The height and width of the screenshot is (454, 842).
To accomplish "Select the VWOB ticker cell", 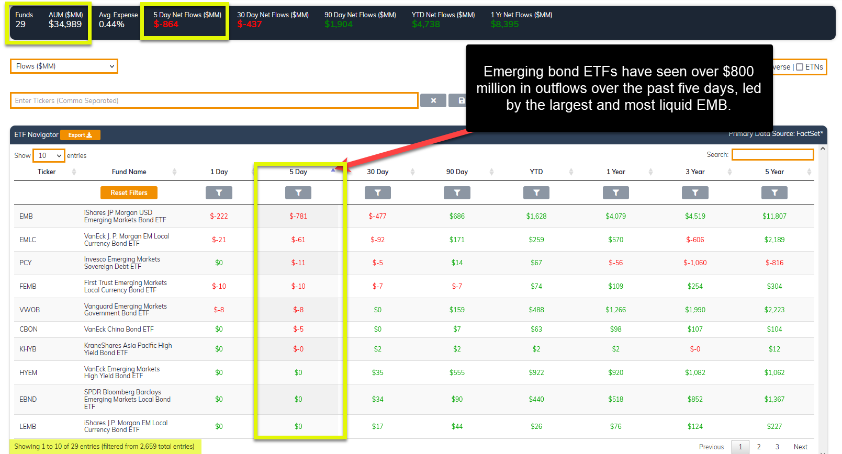I will coord(29,310).
